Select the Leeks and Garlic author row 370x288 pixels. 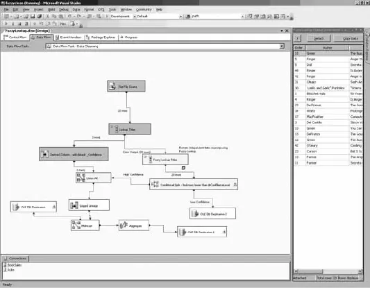[x=328, y=87]
